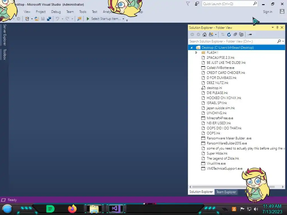Click the scroll right arrow in Solution Explorer

coord(283,187)
